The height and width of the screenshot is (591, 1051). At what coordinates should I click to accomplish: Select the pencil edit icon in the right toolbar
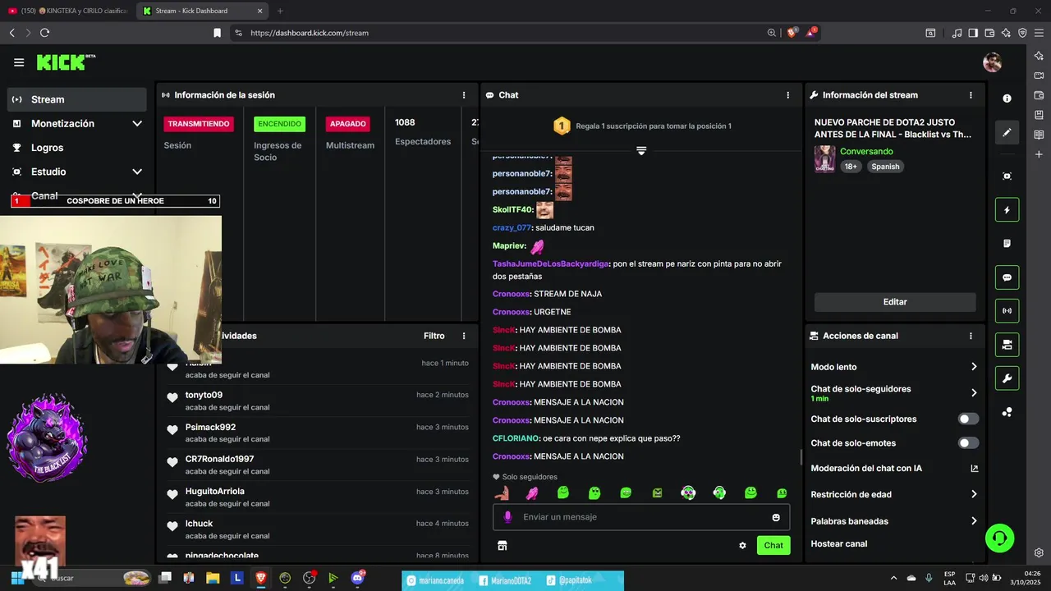coord(1007,132)
